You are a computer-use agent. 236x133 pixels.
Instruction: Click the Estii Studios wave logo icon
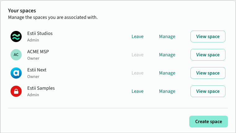(16, 36)
